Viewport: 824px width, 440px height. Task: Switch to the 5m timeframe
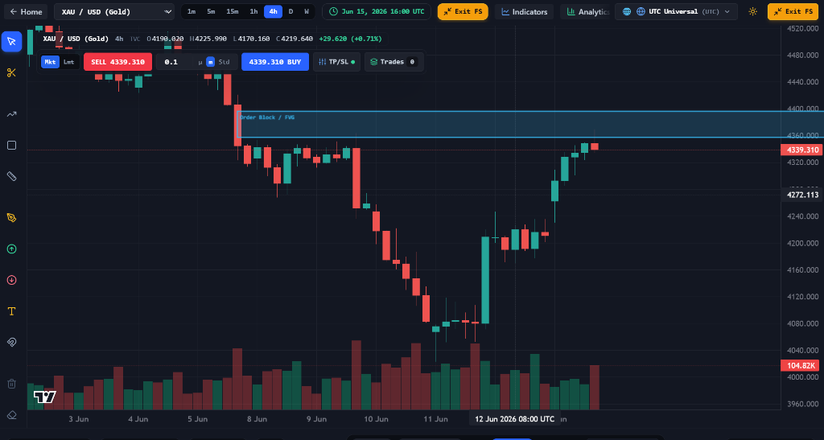211,11
